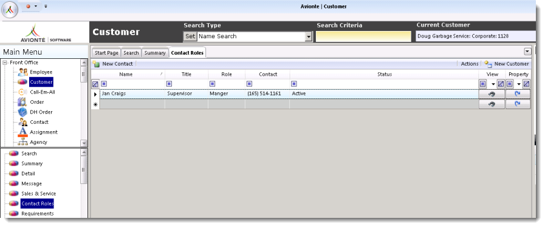Click the Search Criteria input field
This screenshot has height=227, width=545.
pos(363,36)
